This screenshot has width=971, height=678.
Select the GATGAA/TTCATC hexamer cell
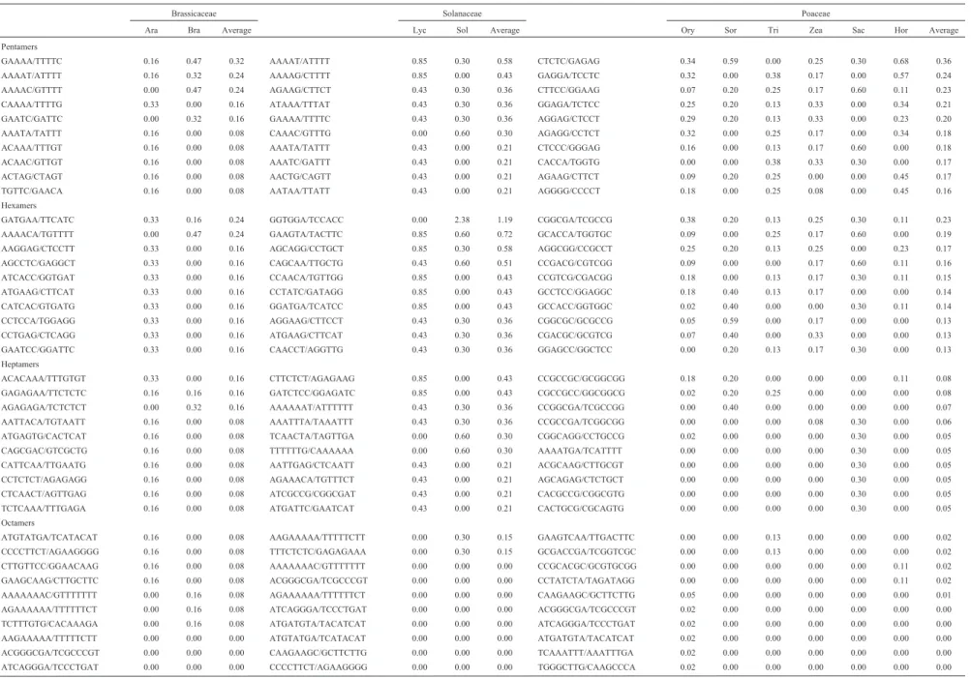pos(37,220)
